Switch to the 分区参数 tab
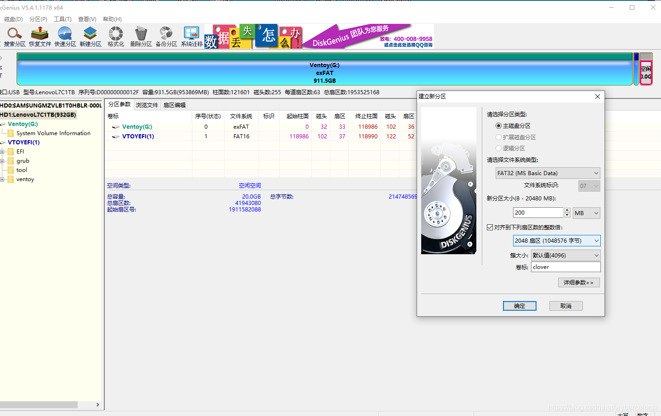This screenshot has height=416, width=661. pos(119,104)
